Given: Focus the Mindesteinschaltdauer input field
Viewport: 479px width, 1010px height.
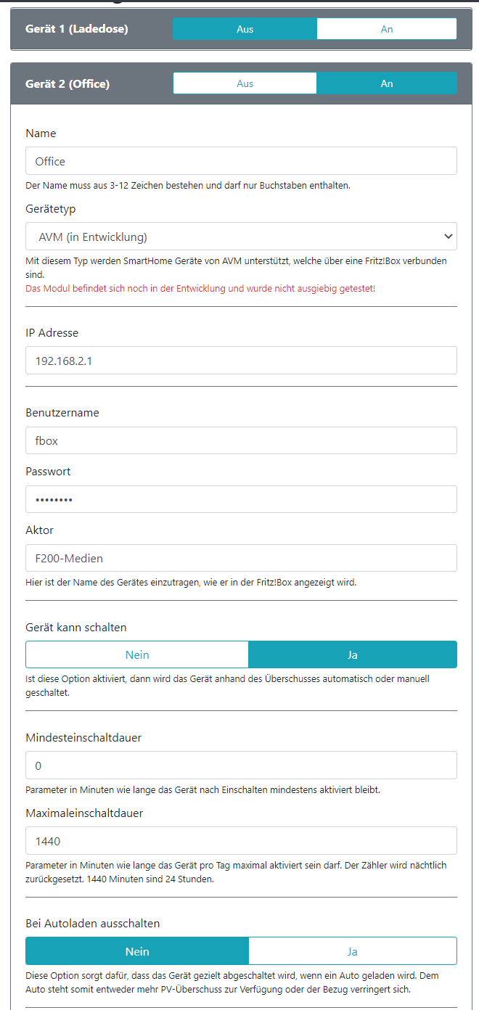Looking at the screenshot, I should point(241,765).
